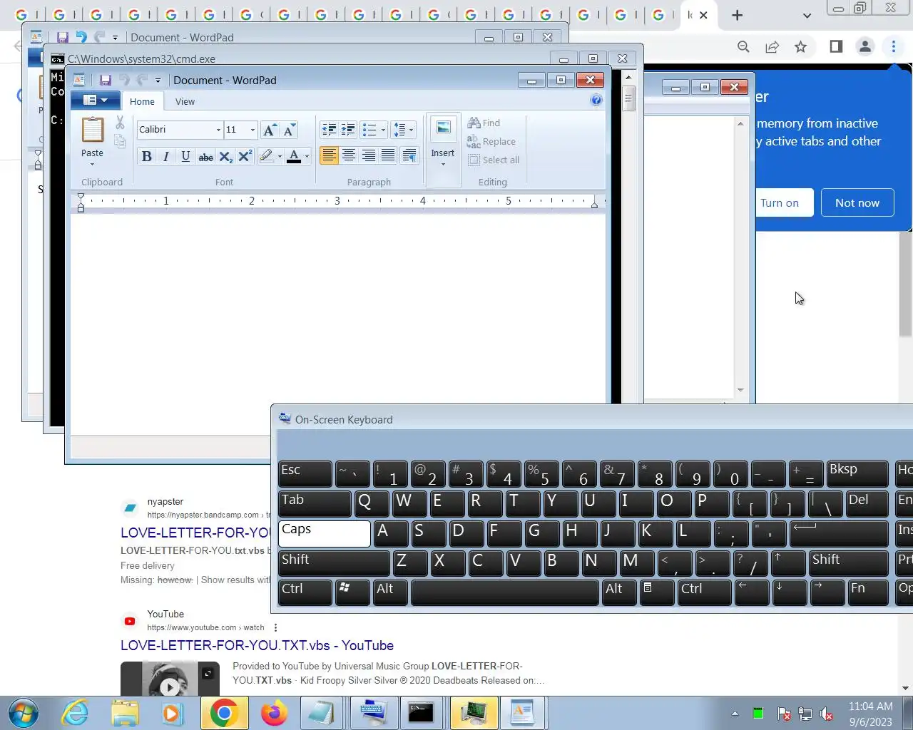The image size is (913, 730).
Task: Open the LOVE-LETTER-FOR-YOU.TXT.vbs YouTube link
Action: (257, 645)
